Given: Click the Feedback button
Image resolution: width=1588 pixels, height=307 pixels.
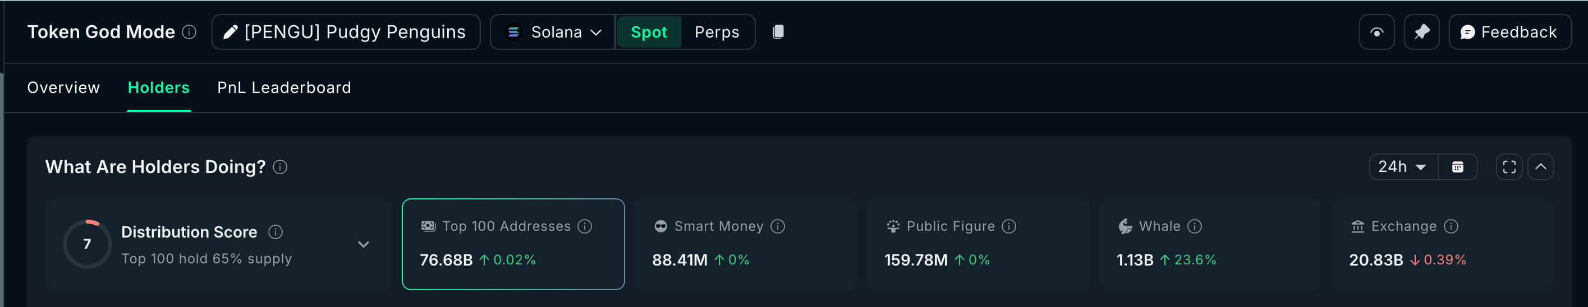Looking at the screenshot, I should [x=1509, y=32].
